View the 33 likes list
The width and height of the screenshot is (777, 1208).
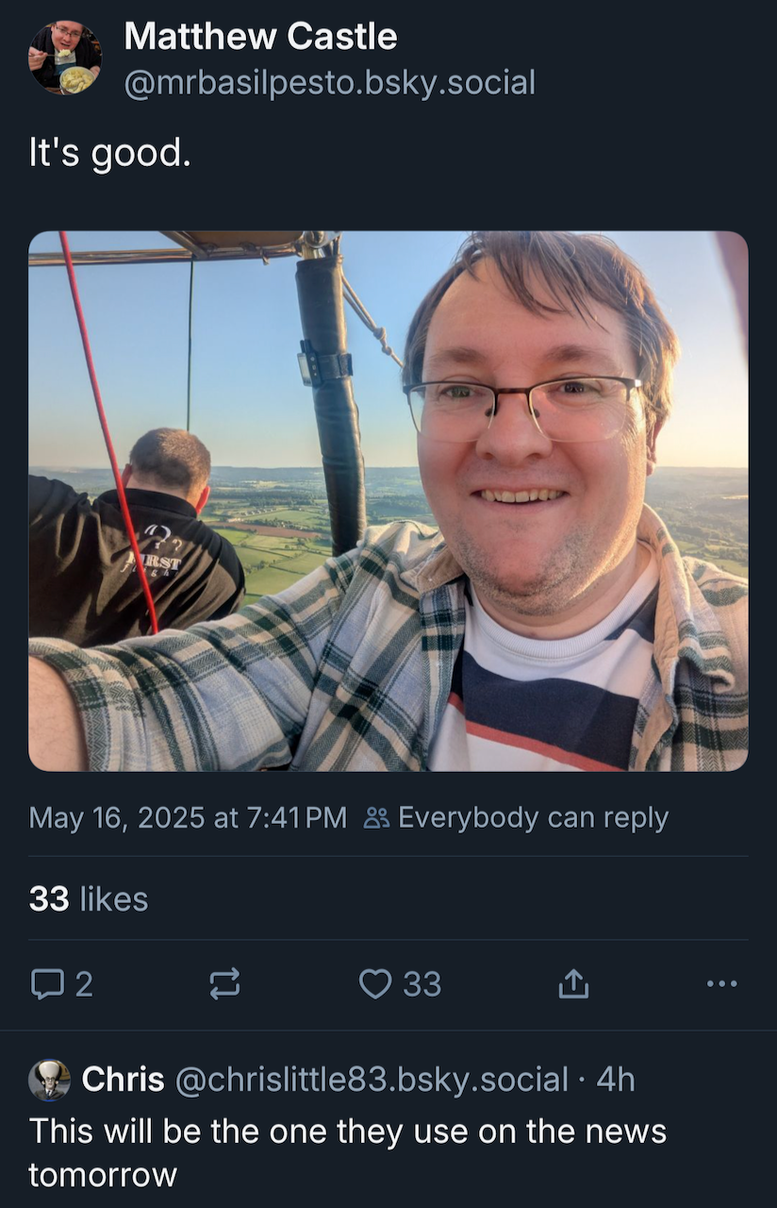(x=89, y=898)
